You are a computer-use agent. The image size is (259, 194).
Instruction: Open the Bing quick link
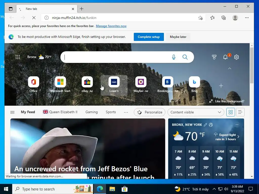195,84
